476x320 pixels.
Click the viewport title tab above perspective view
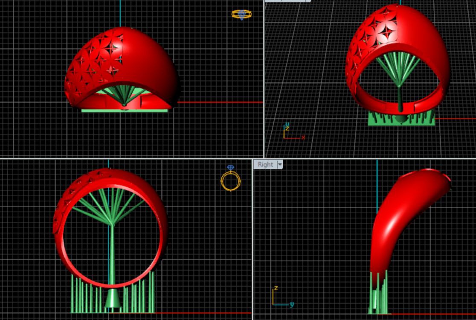tap(287, 1)
